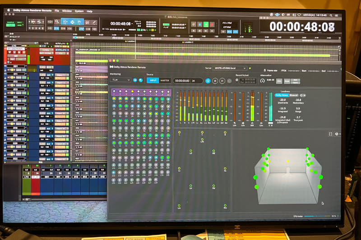Open the Apple menu
Image resolution: width=361 pixels, height=240 pixels.
click(9, 10)
